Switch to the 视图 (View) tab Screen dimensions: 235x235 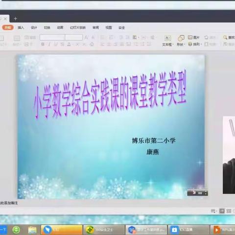tap(109, 27)
